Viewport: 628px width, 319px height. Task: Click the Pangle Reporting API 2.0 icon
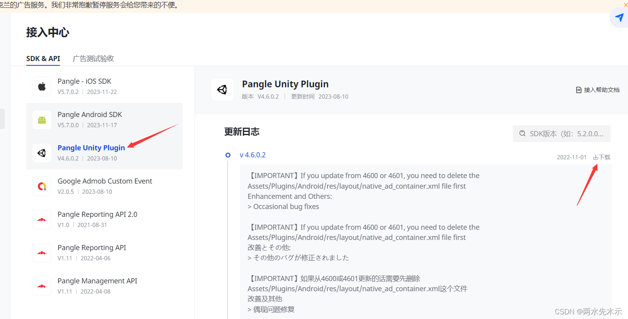pos(42,220)
